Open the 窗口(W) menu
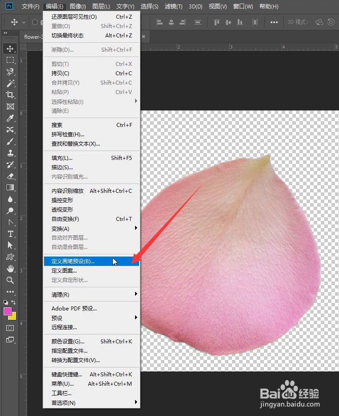 tap(243, 6)
